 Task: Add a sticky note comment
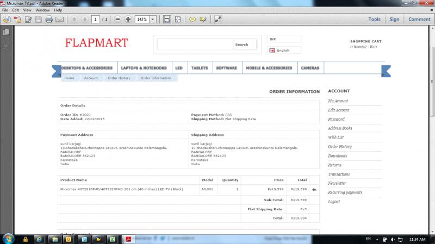192,20
